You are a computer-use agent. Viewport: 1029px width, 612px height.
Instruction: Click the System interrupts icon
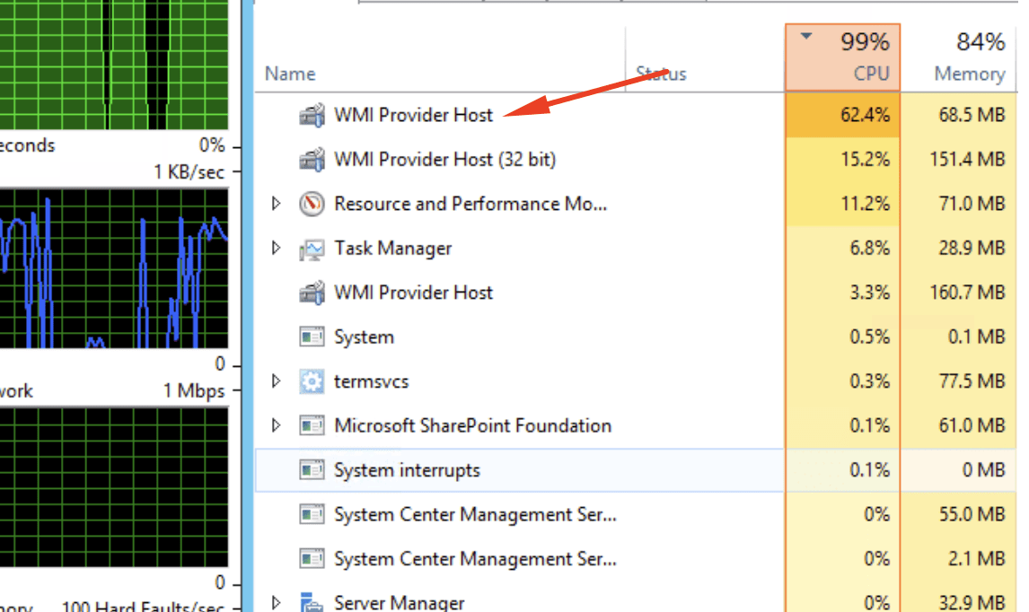(312, 470)
